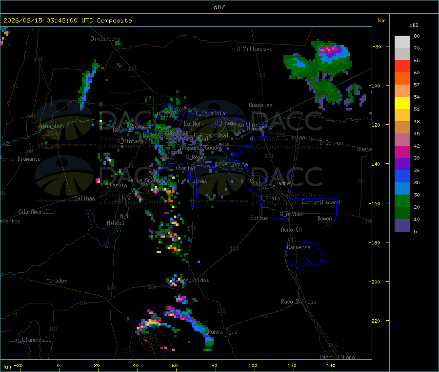Pick the light blue 35-30 dBZ legend swatch
The image size is (439, 372).
[x=402, y=189]
